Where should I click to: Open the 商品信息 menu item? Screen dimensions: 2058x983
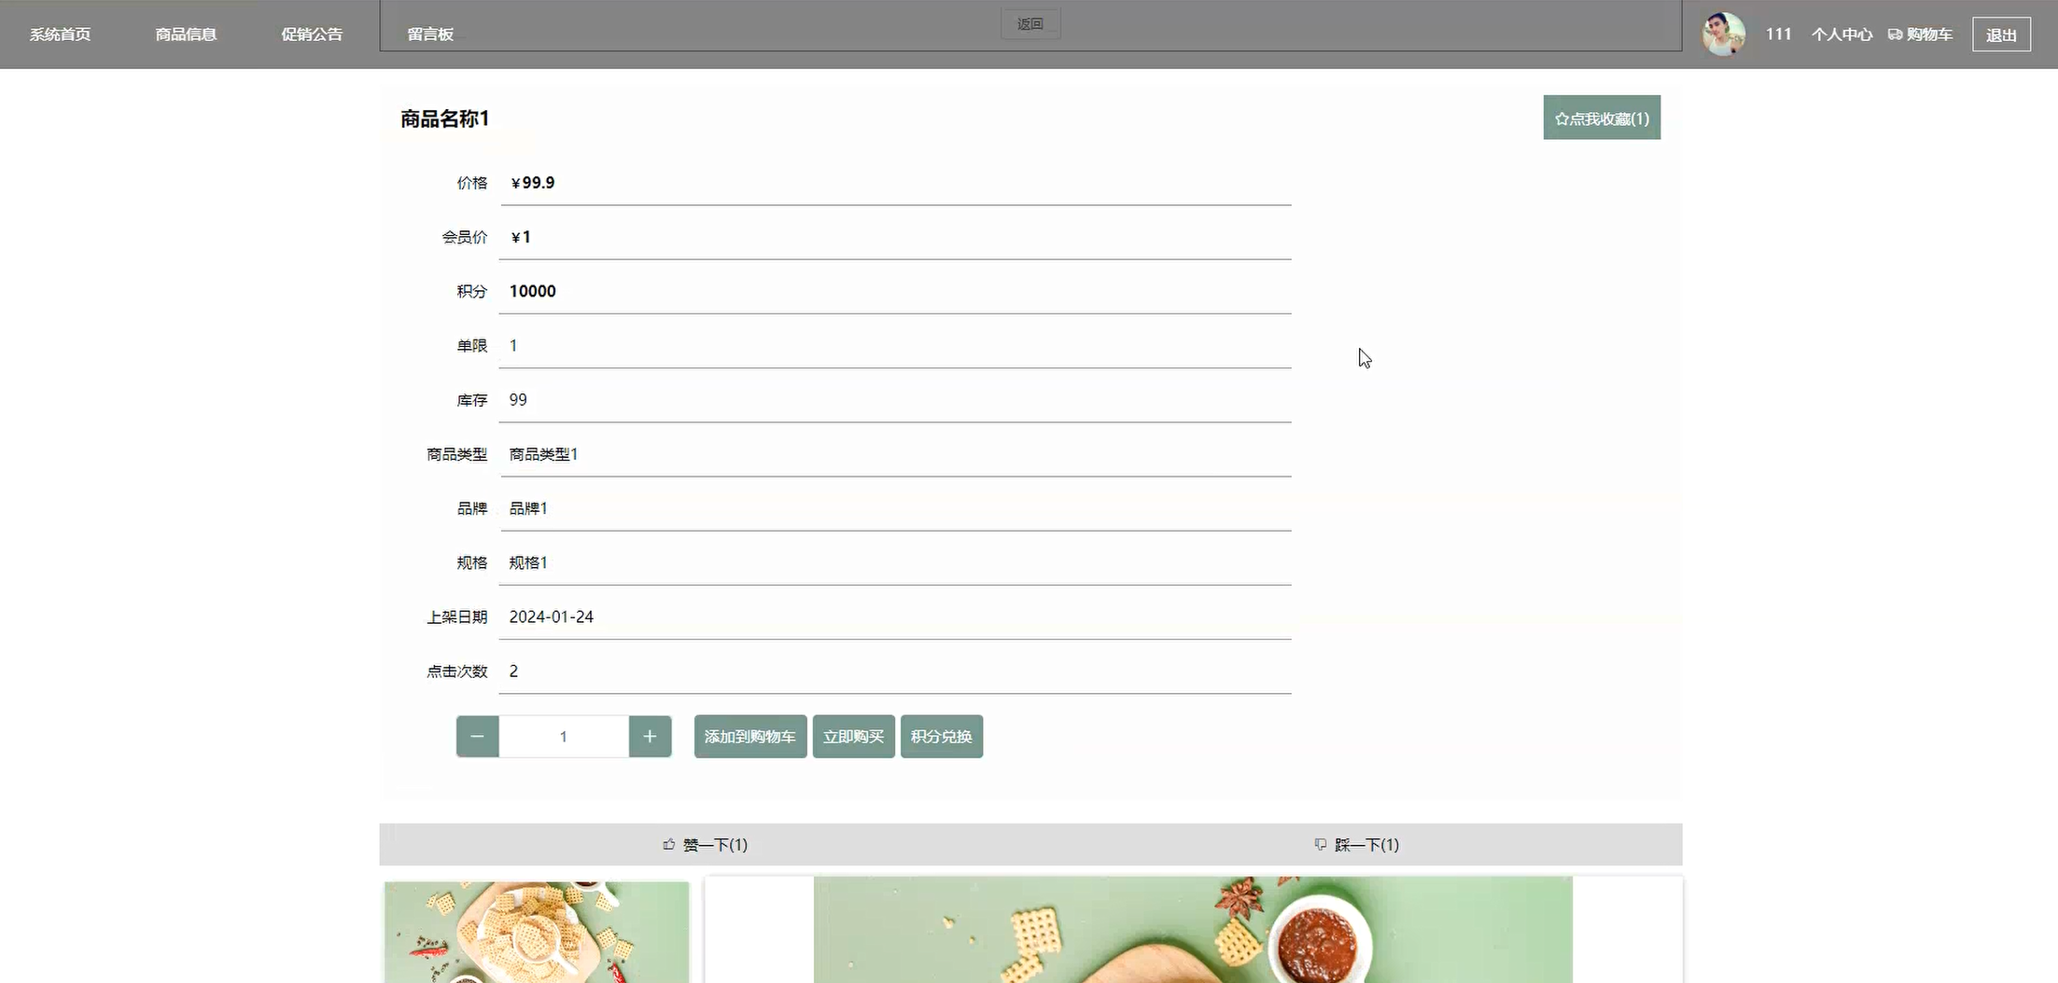point(186,35)
